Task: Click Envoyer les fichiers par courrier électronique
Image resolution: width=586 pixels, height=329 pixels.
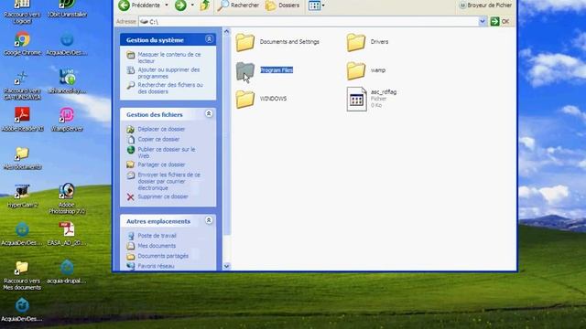Action: [168, 181]
